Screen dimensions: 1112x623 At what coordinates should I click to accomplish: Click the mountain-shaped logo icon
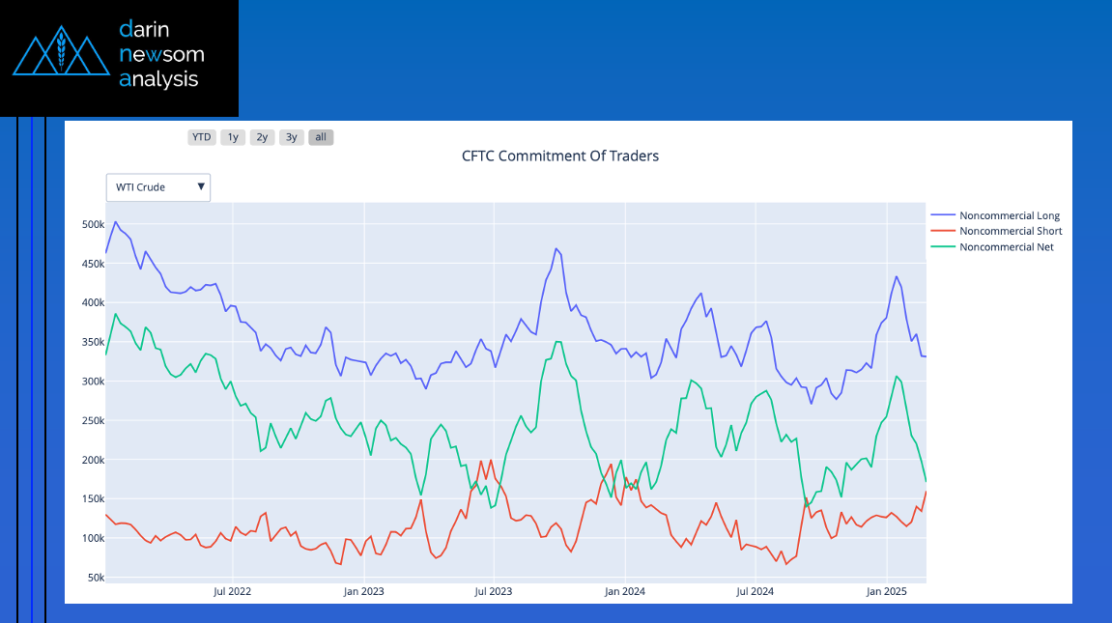(61, 54)
